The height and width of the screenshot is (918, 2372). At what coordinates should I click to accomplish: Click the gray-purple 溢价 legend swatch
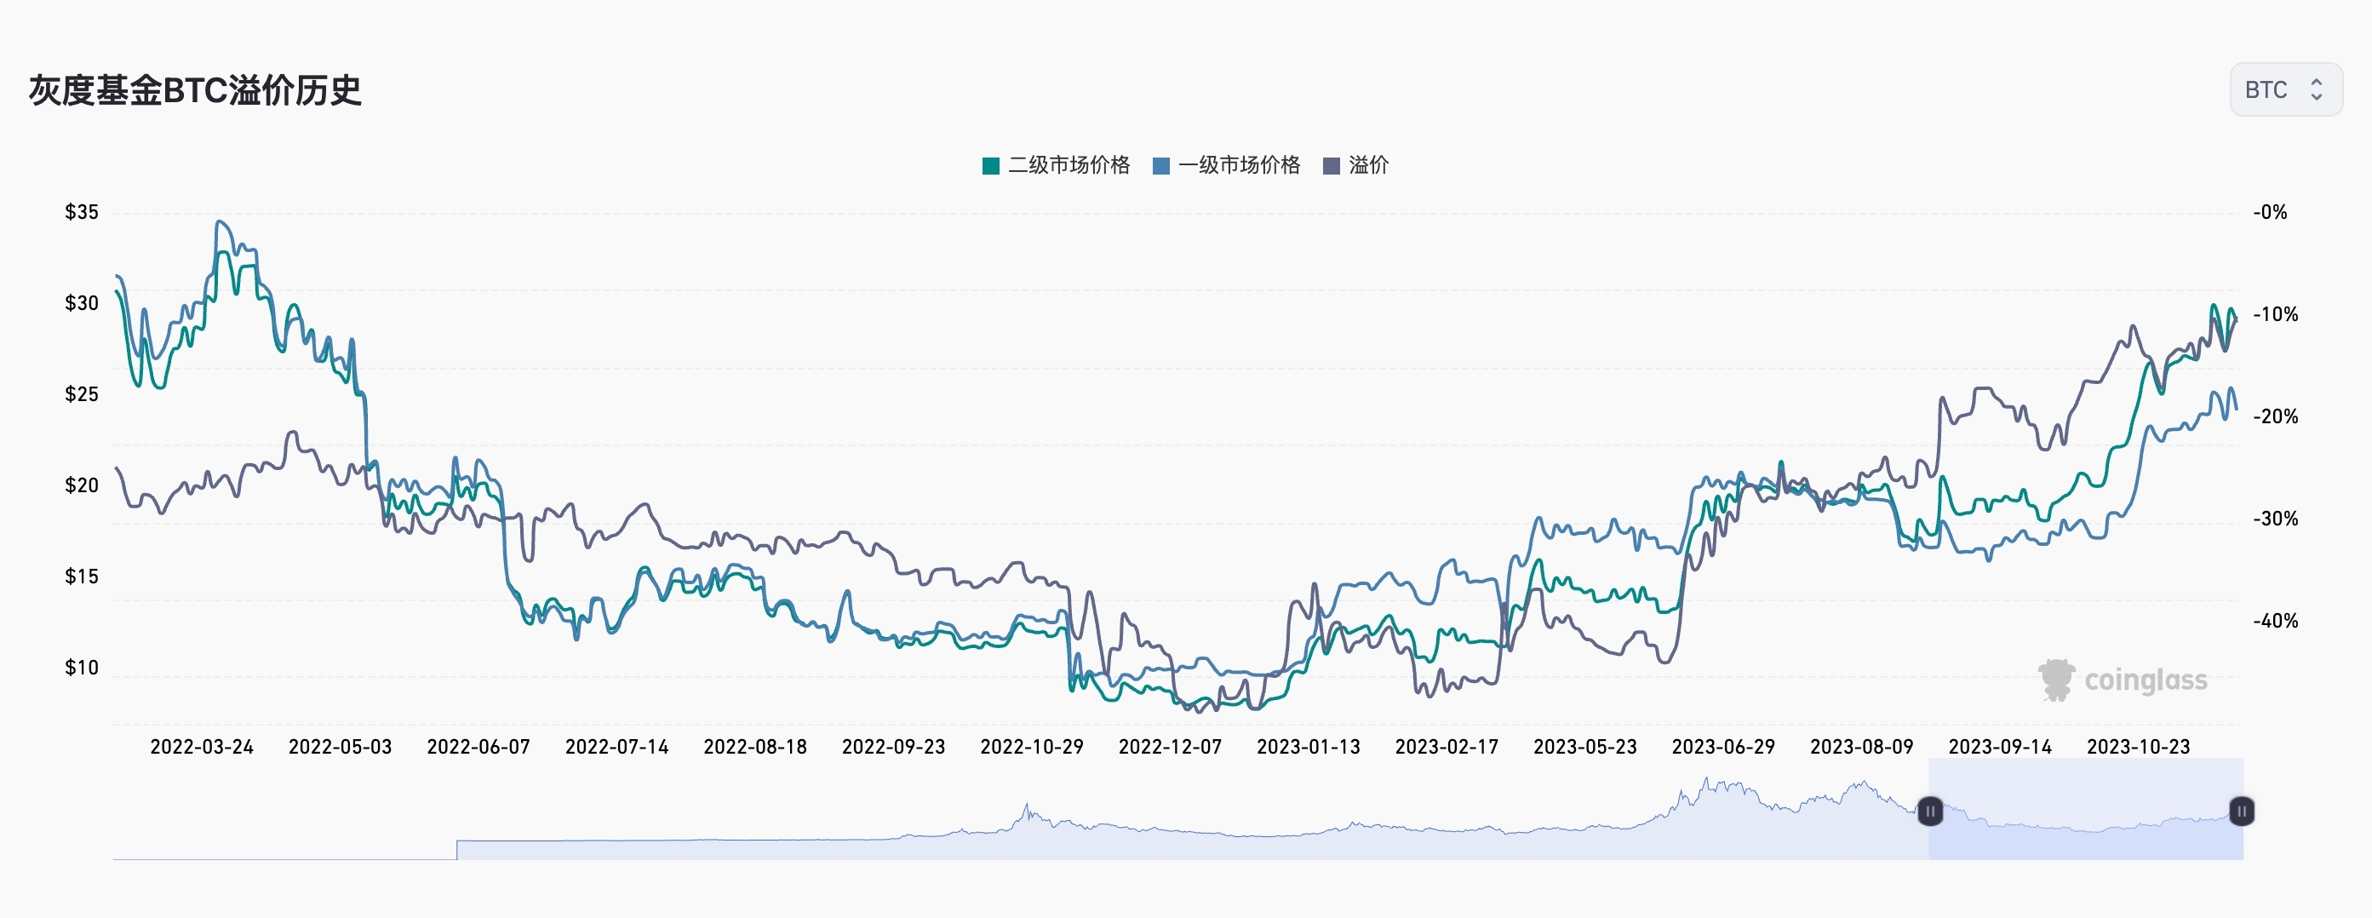[1332, 166]
